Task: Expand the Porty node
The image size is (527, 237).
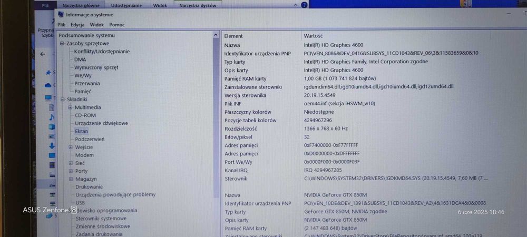Action: [71, 171]
